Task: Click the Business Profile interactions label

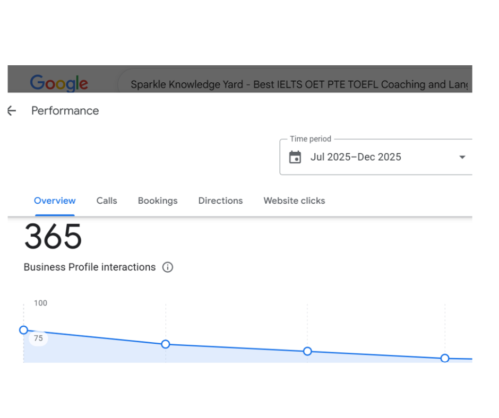Action: pyautogui.click(x=90, y=267)
